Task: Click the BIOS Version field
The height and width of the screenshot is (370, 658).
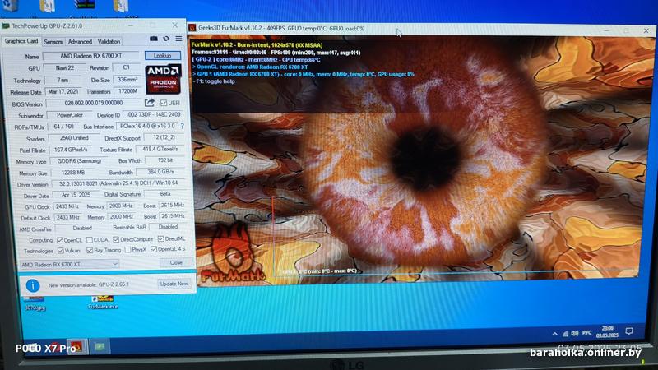Action: (94, 103)
